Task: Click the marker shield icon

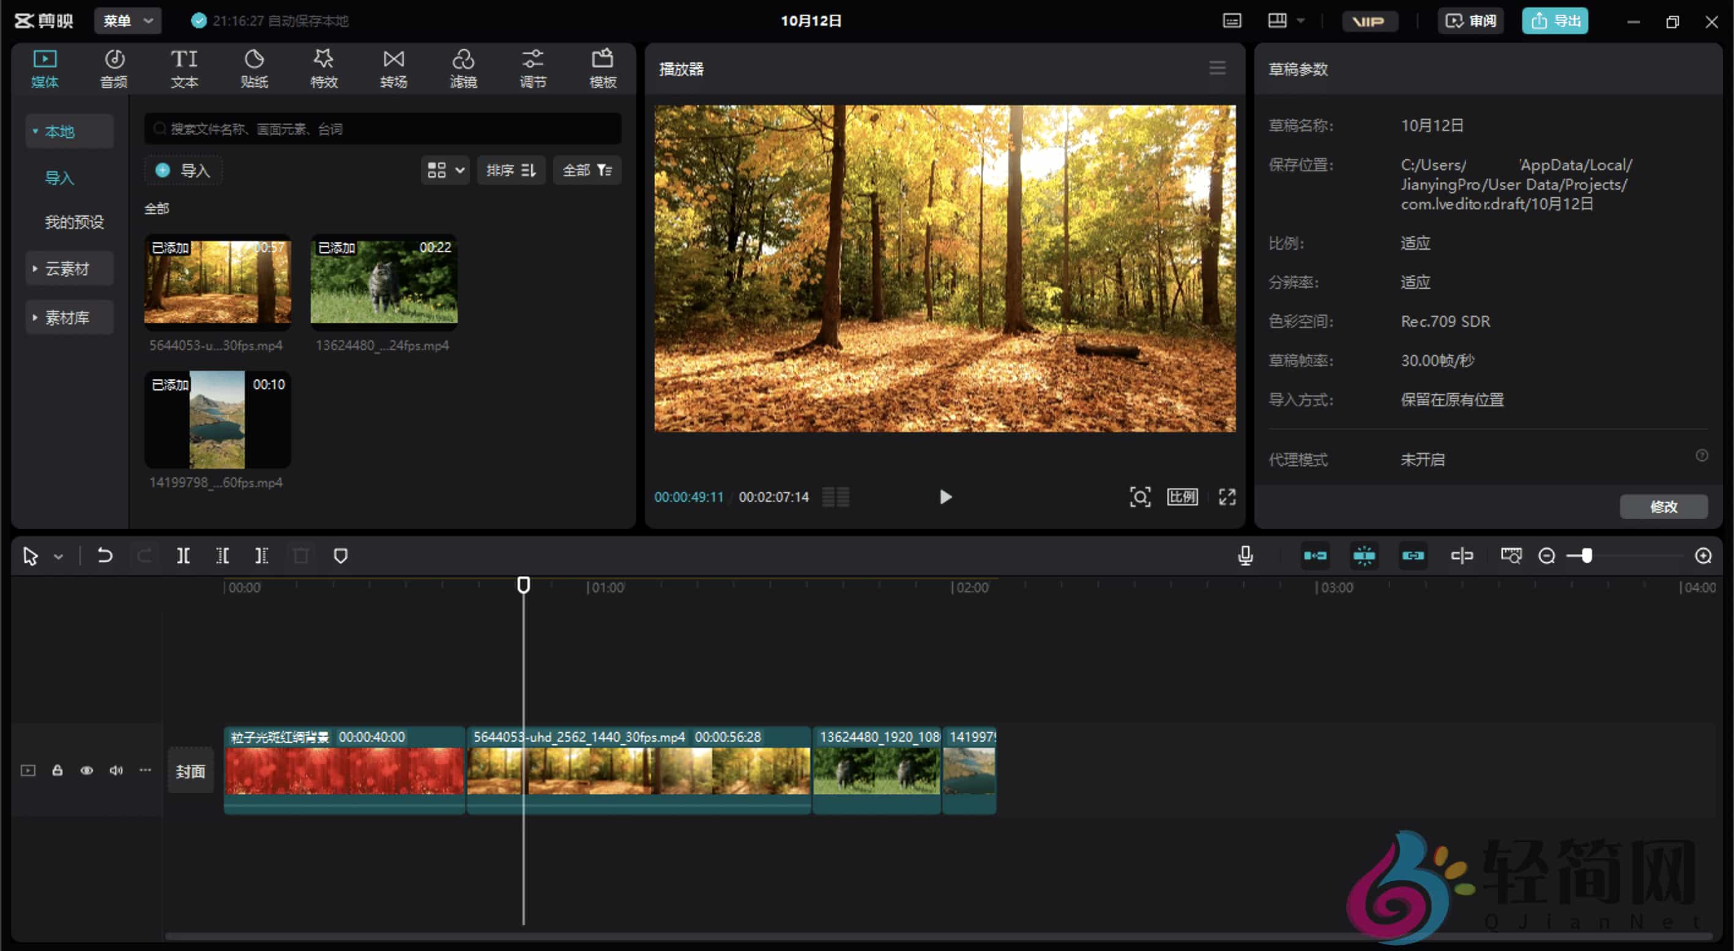Action: [341, 556]
